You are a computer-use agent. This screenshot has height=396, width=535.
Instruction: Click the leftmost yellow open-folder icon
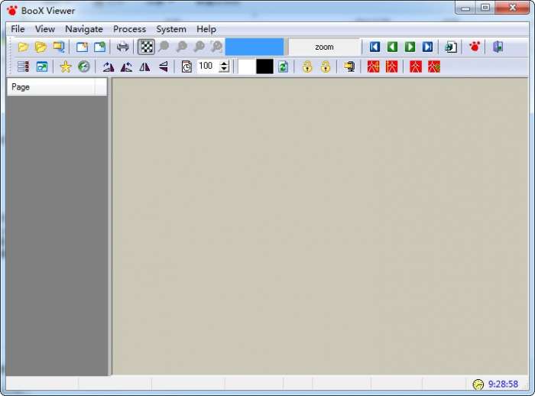23,47
